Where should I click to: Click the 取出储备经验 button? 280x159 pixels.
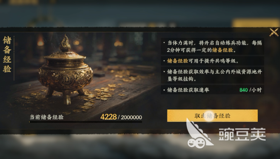[213, 115]
